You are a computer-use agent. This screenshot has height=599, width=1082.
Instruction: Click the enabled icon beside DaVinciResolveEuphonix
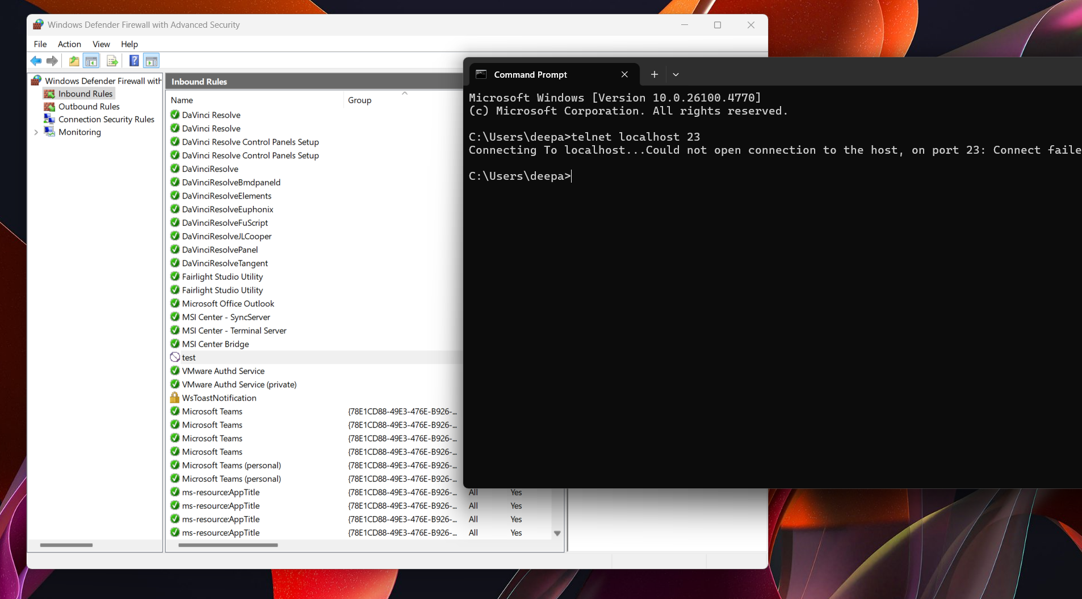(x=175, y=209)
